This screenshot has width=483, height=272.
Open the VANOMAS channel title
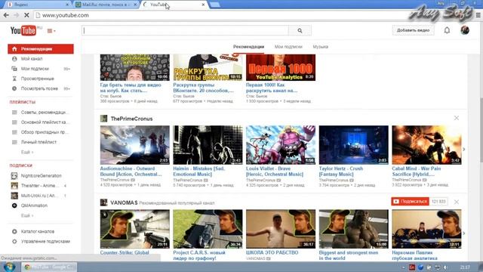124,202
